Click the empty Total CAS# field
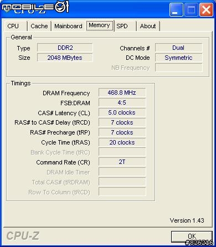This screenshot has height=247, width=216. point(122,182)
